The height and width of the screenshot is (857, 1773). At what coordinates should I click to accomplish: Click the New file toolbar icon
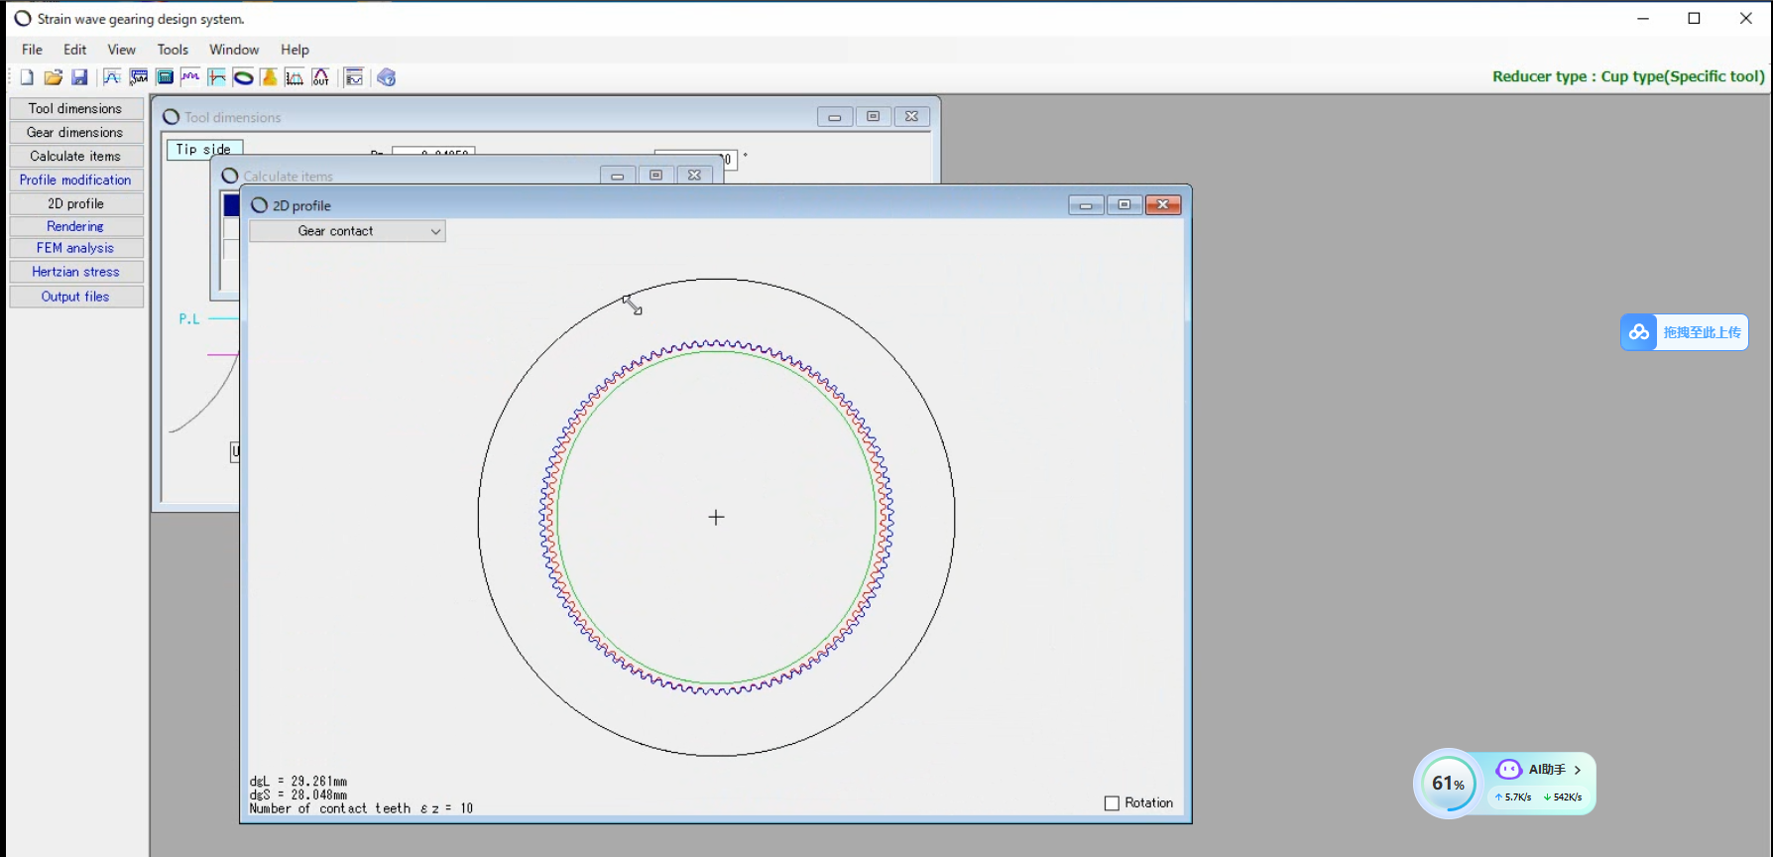click(x=27, y=77)
